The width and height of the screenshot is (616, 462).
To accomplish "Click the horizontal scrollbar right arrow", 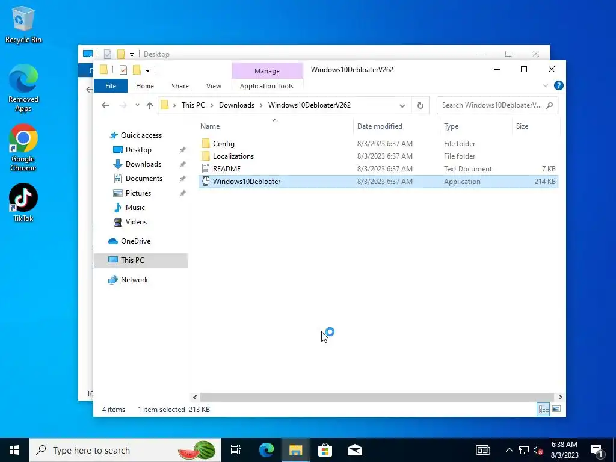I will pos(560,397).
